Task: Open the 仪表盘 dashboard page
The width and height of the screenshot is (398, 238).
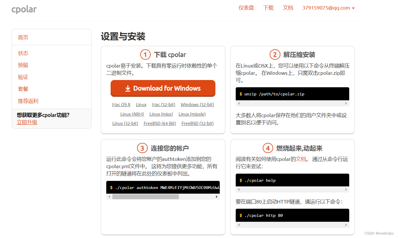Action: [246, 8]
